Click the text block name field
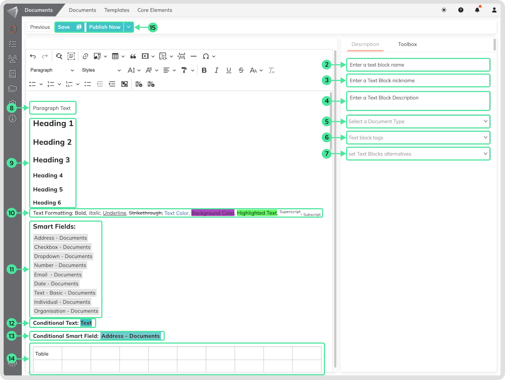Screen dimensions: 505x380 point(418,65)
